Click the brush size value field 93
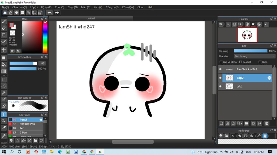277x155 pixels. 42,63
